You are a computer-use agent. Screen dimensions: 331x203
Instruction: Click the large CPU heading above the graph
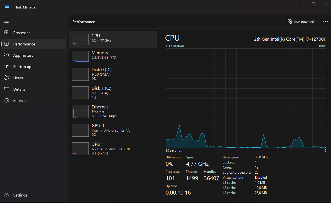tap(172, 38)
